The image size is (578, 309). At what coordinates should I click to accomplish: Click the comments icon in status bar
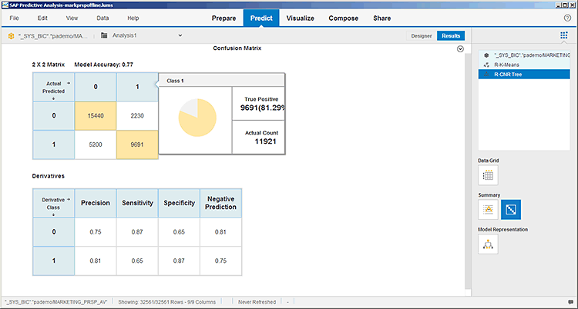(x=570, y=302)
